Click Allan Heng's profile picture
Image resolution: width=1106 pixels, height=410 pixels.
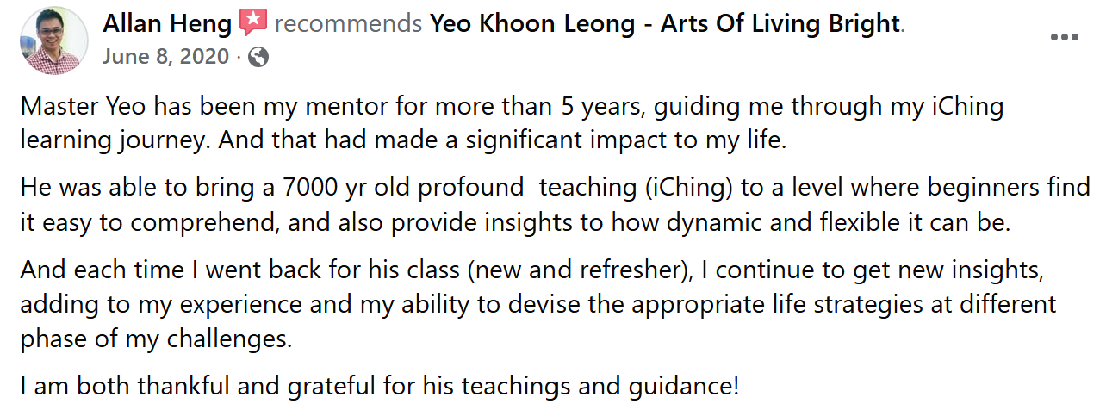coord(53,40)
